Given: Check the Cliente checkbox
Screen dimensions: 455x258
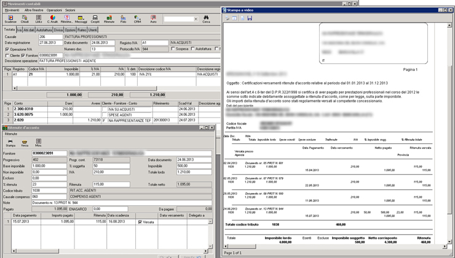Looking at the screenshot, I should tap(7, 55).
